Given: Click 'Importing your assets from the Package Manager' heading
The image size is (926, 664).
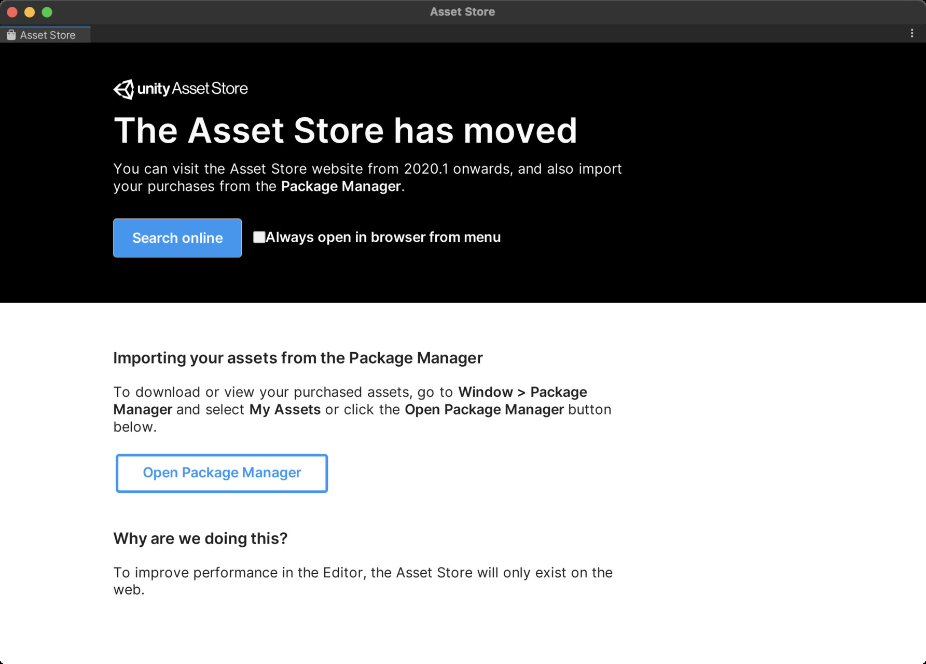Looking at the screenshot, I should tap(298, 358).
